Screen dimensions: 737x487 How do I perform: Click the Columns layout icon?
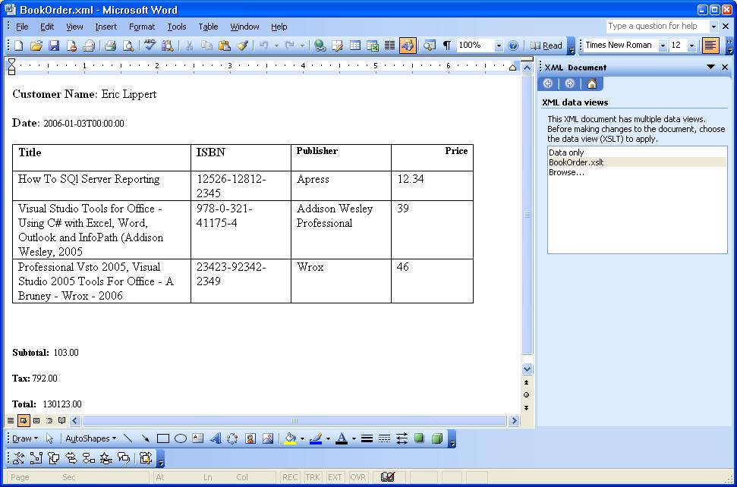coord(389,46)
